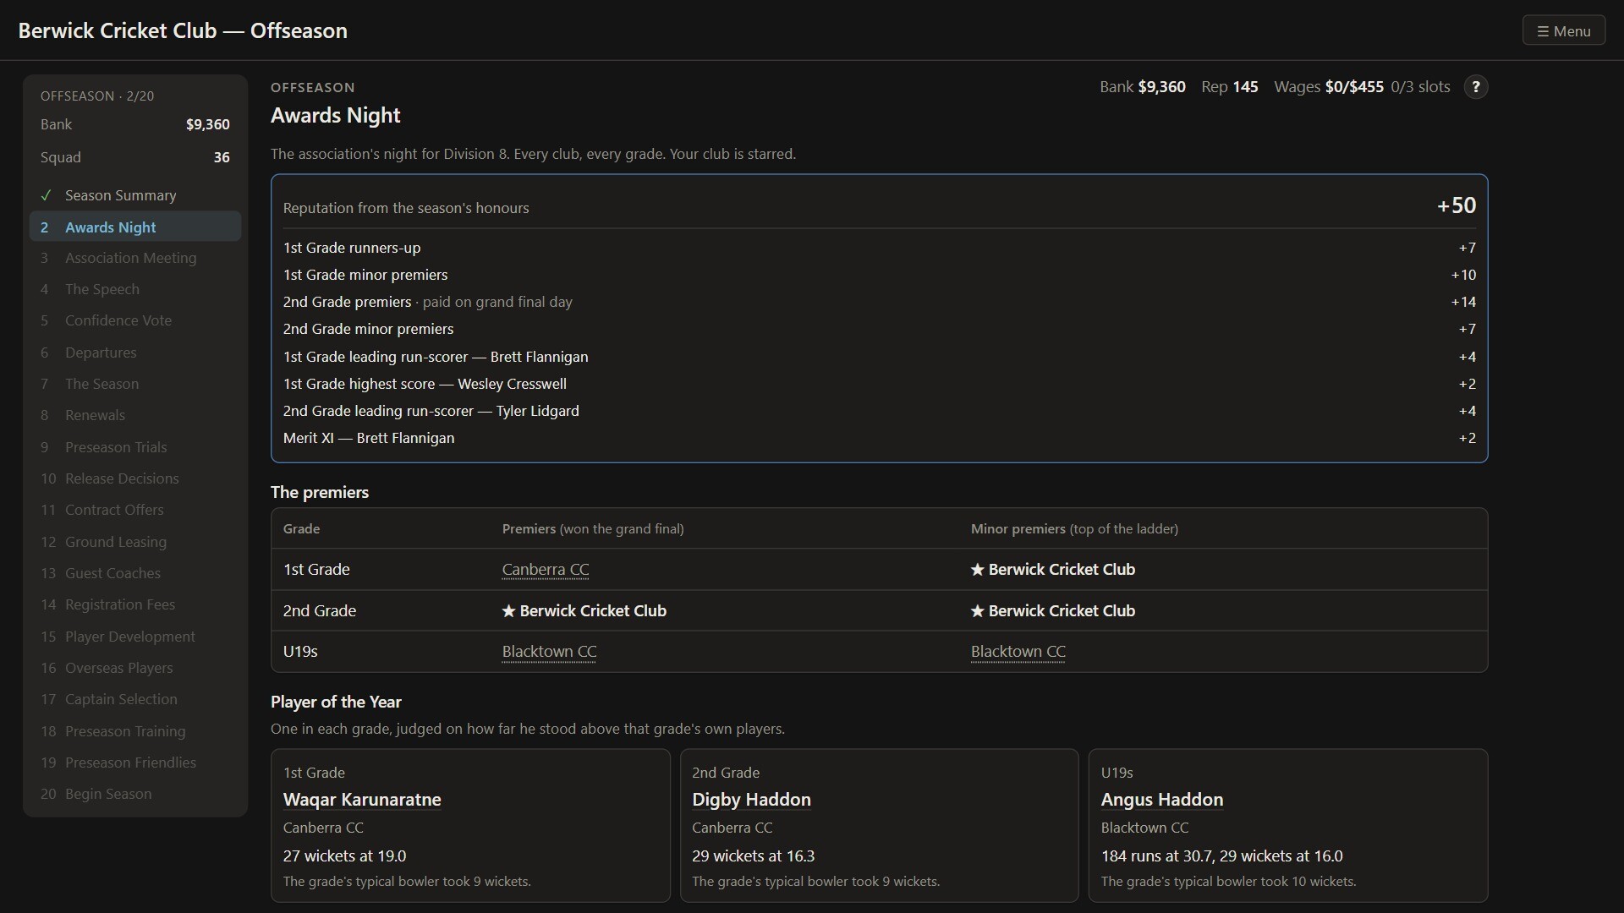The image size is (1624, 913).
Task: Select Preseason Trials step
Action: coord(135,447)
